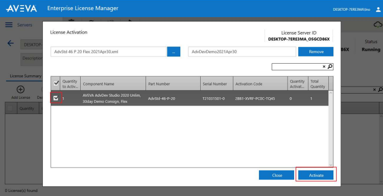This screenshot has width=383, height=196.
Task: Click the Enterprise License Manager title
Action: tap(83, 8)
